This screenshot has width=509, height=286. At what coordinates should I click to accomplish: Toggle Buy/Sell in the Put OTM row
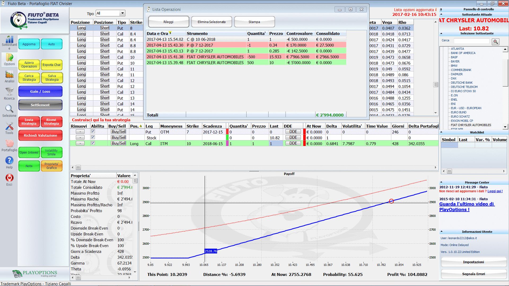coord(119,132)
